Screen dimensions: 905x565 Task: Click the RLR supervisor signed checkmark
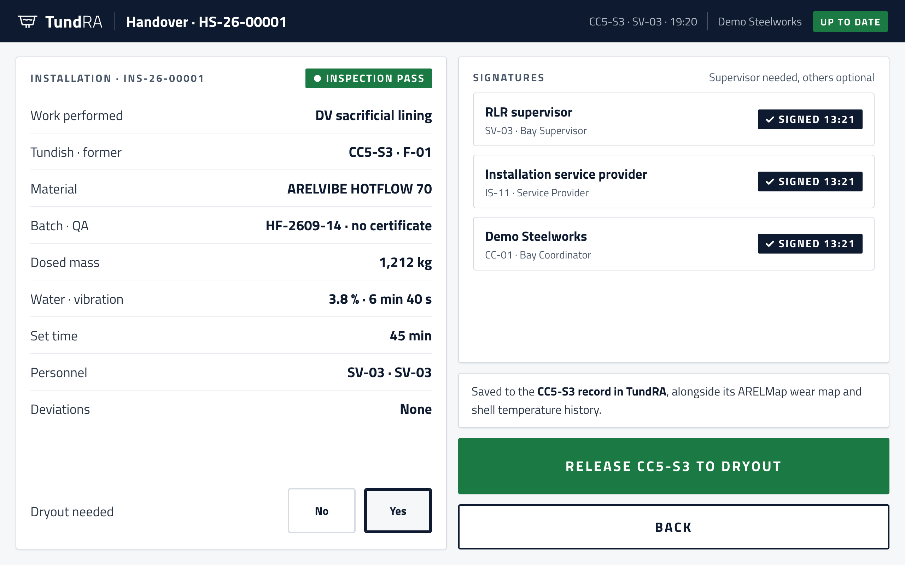pyautogui.click(x=770, y=120)
